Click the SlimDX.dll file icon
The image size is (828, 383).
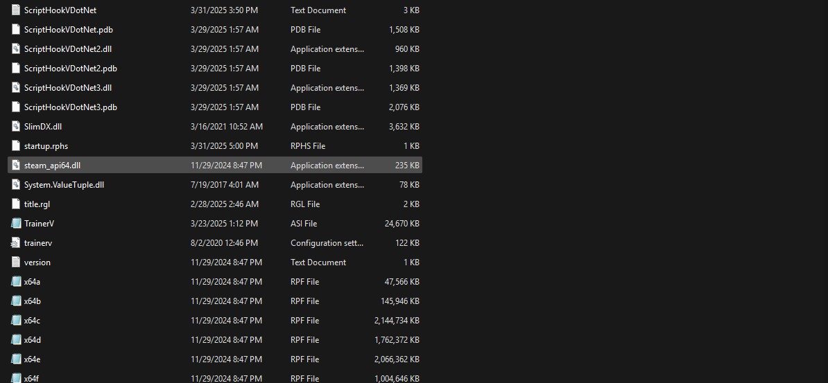coord(17,127)
